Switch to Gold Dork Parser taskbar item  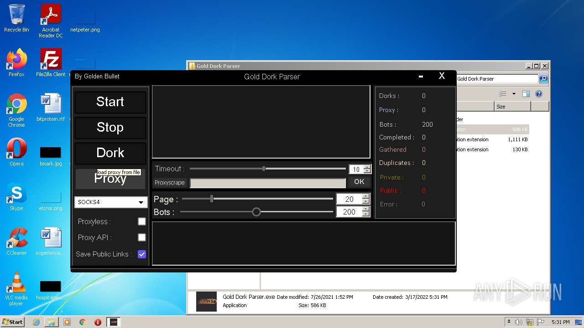pyautogui.click(x=114, y=322)
